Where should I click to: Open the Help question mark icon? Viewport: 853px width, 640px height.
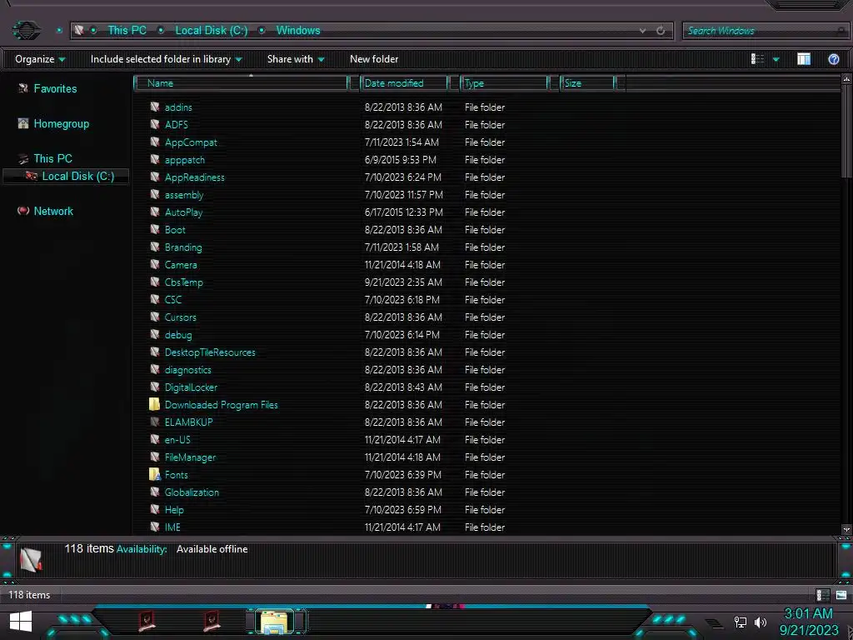click(833, 59)
